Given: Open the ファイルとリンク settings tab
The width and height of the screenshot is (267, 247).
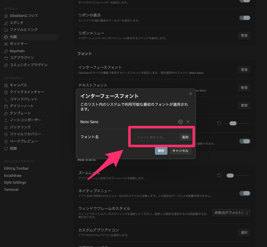Looking at the screenshot, I should point(30,30).
